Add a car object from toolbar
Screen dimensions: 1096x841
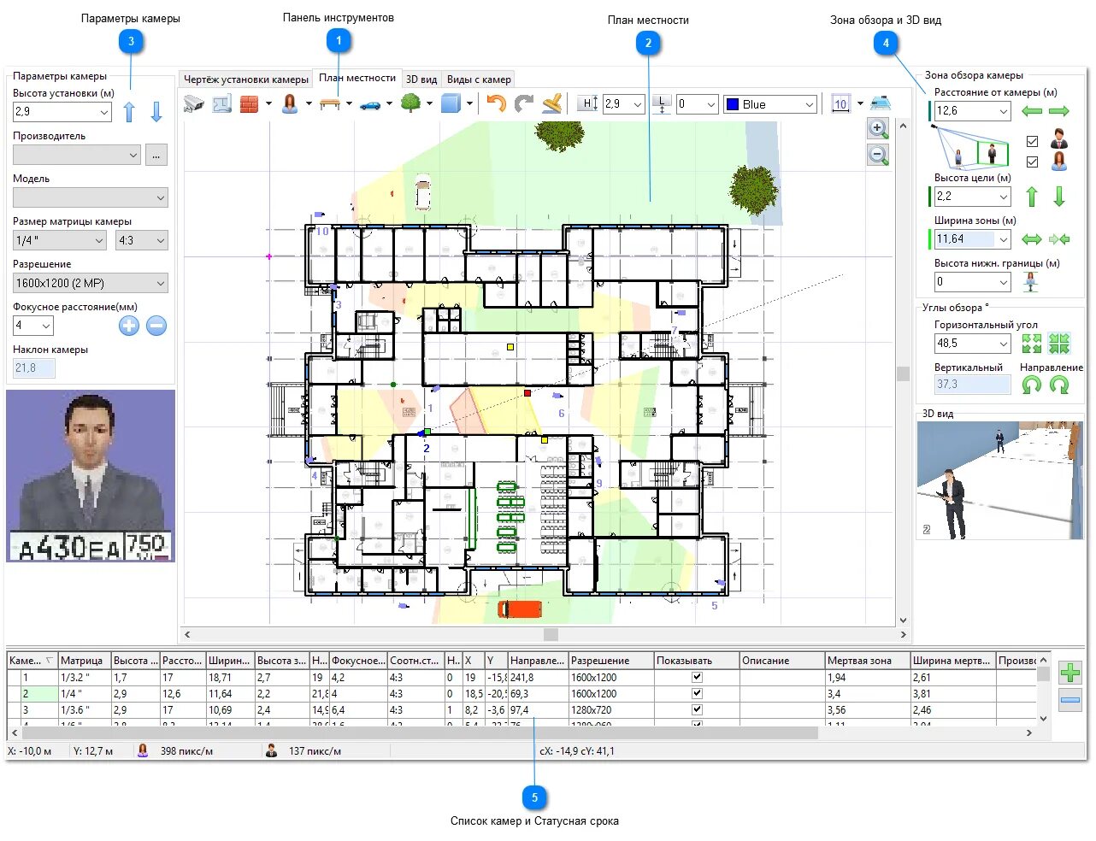tap(370, 104)
